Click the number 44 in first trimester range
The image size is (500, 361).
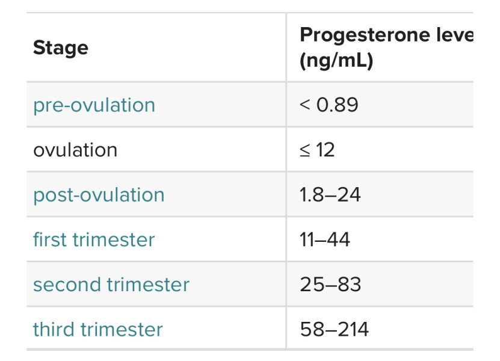[339, 239]
